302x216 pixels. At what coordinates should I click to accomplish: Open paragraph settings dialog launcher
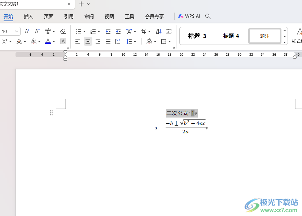pyautogui.click(x=174, y=47)
